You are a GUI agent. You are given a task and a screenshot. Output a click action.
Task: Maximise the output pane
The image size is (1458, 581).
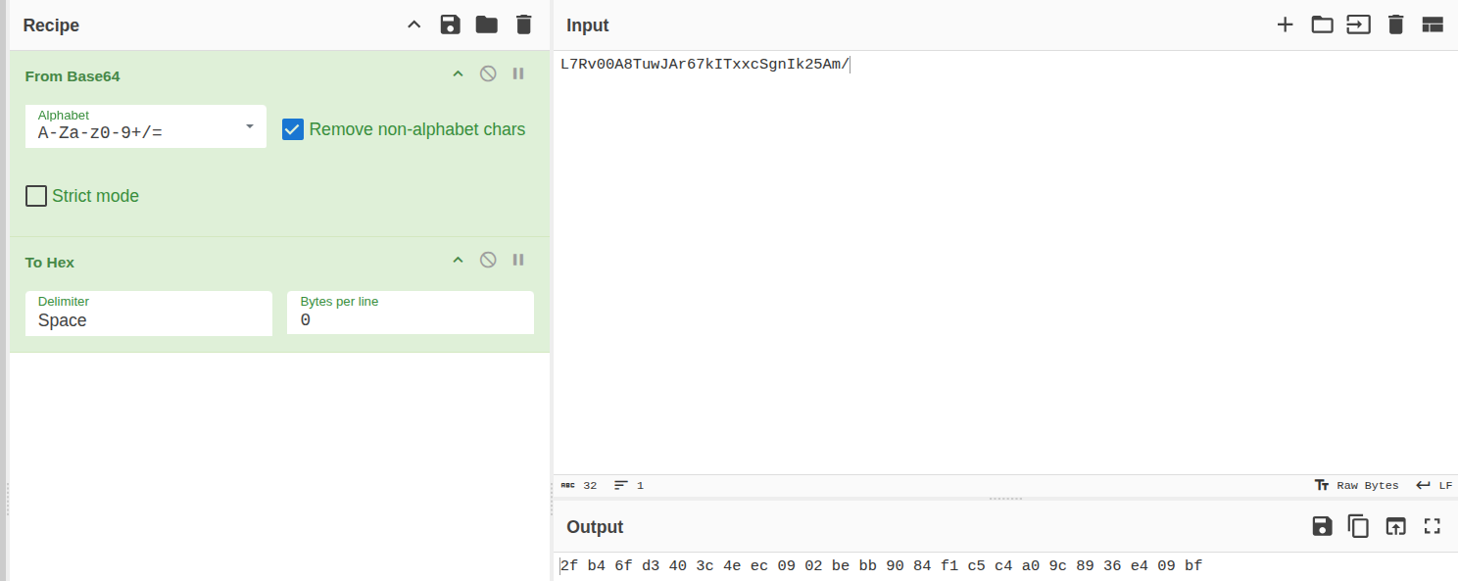(1433, 526)
